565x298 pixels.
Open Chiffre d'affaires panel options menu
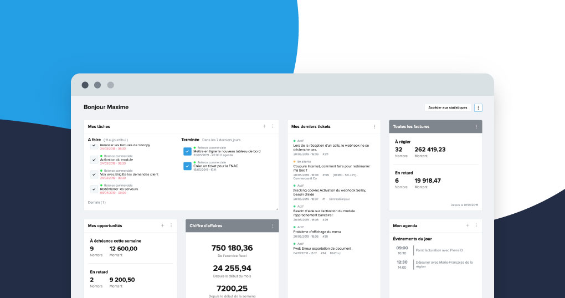pyautogui.click(x=273, y=225)
